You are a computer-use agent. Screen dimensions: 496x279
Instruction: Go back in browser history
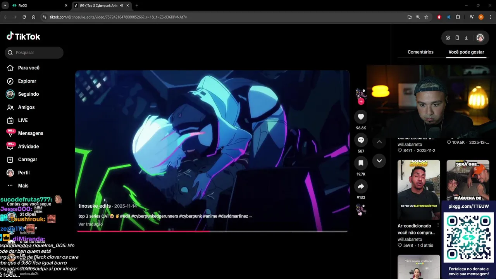6,17
